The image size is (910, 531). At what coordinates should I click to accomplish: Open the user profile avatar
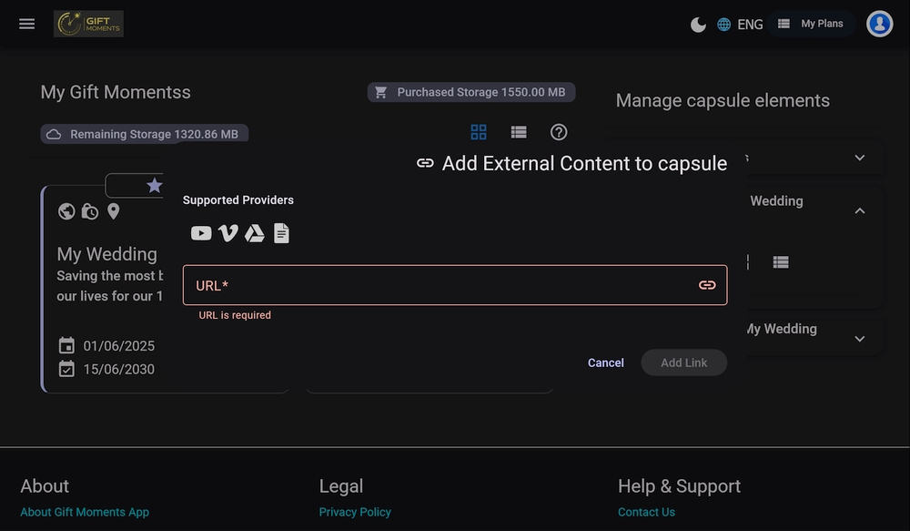click(x=879, y=24)
